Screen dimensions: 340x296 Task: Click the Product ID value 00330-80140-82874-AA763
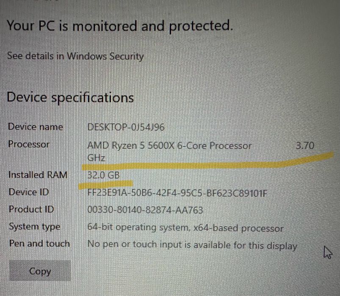[x=145, y=210]
